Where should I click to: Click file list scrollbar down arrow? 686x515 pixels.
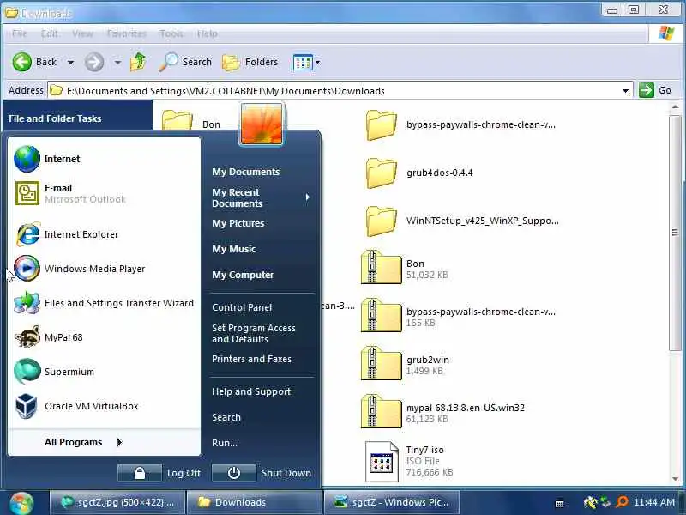click(675, 478)
